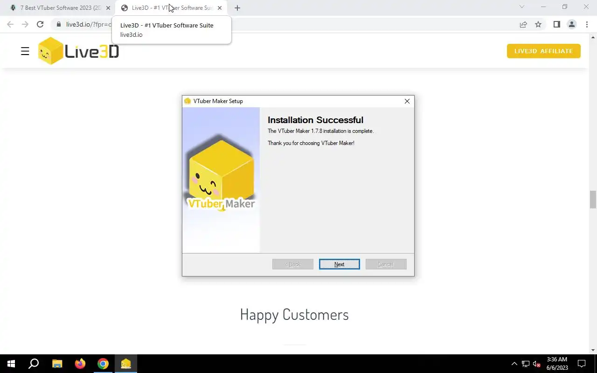The height and width of the screenshot is (373, 597).
Task: Open the Windows Start menu
Action: 11,364
